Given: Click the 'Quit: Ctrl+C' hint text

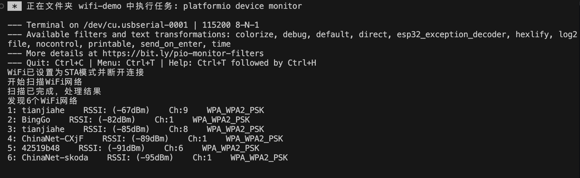Looking at the screenshot, I should tap(55, 63).
